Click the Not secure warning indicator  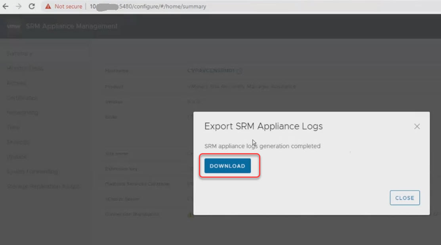64,6
